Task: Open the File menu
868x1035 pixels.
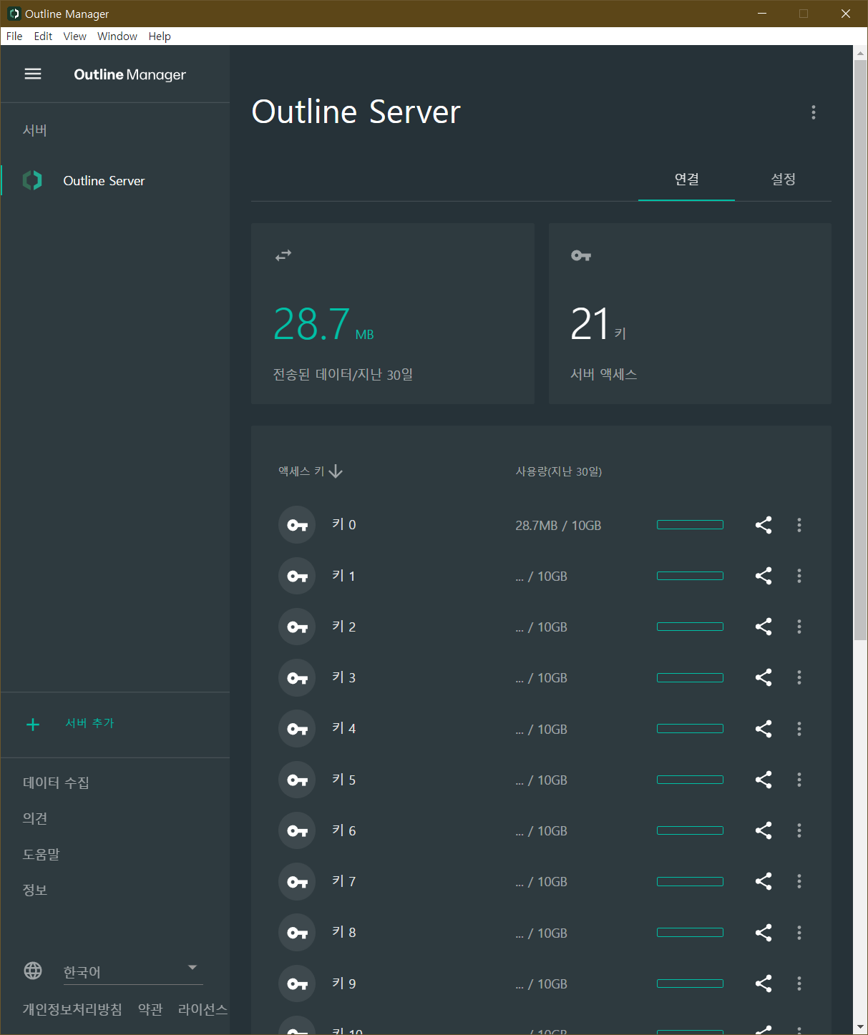Action: click(x=14, y=36)
